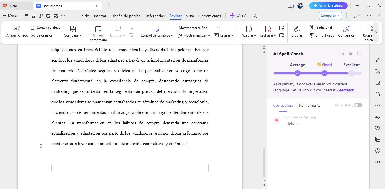Set quality slider to Excellent
The image size is (385, 189).
(x=351, y=73)
